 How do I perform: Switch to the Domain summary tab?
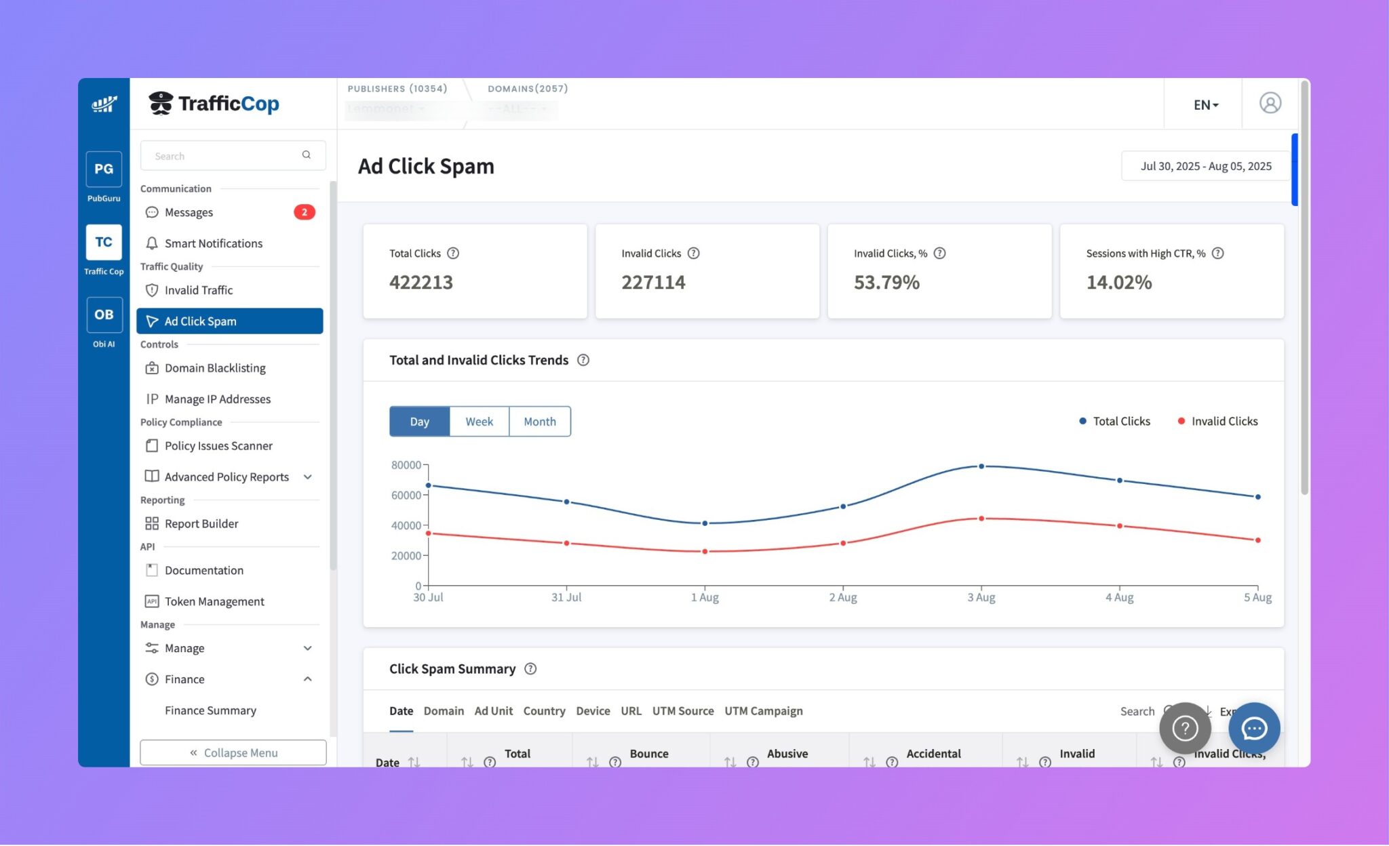click(x=444, y=711)
